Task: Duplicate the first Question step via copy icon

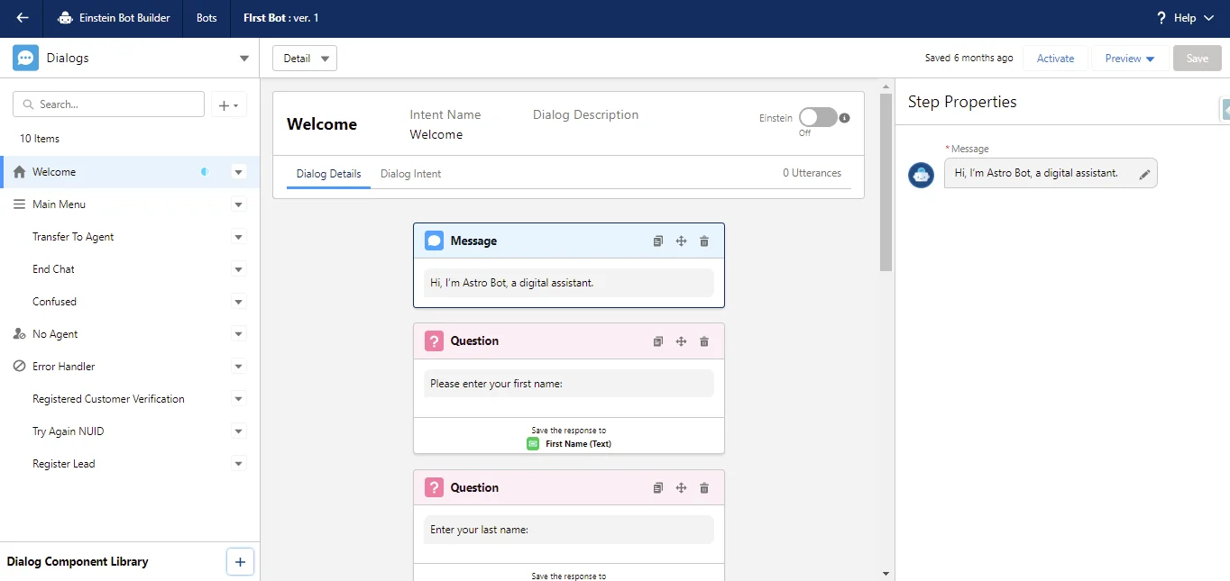Action: [658, 340]
